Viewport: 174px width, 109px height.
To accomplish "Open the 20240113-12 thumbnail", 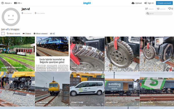I will pos(122,54).
